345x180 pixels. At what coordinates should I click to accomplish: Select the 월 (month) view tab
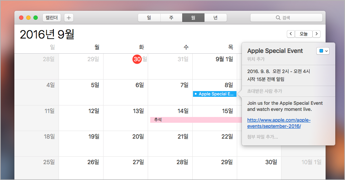click(x=193, y=18)
